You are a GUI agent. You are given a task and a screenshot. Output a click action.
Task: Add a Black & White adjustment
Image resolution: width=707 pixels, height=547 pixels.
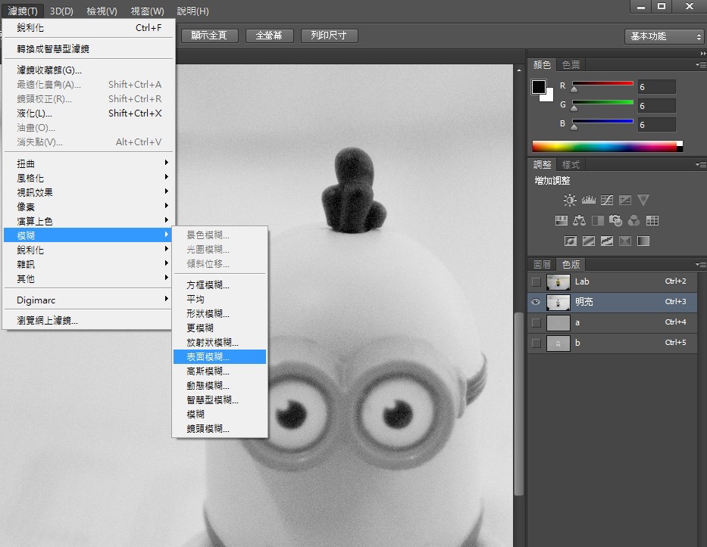coord(598,221)
